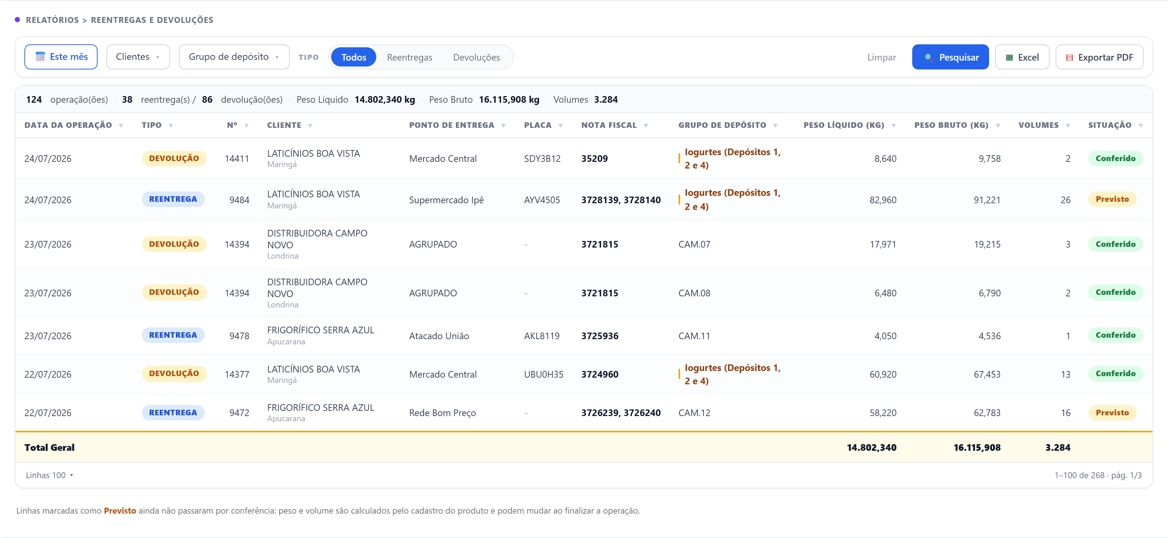Click the Rede Bom Preço delivery point
Screen dimensions: 1168x538
coord(442,413)
